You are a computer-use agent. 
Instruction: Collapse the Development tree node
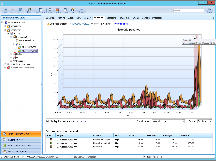[11, 37]
